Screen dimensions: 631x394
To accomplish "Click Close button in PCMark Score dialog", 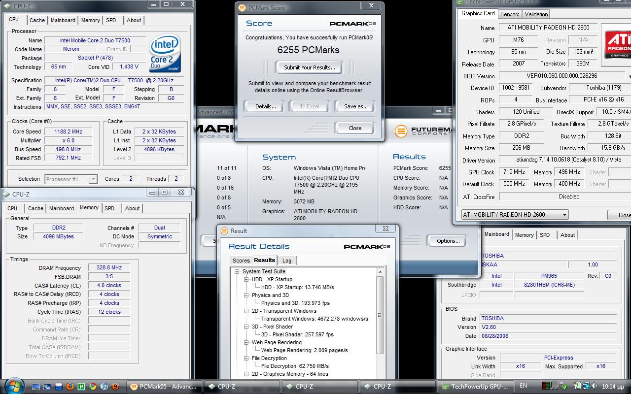I will (x=355, y=128).
